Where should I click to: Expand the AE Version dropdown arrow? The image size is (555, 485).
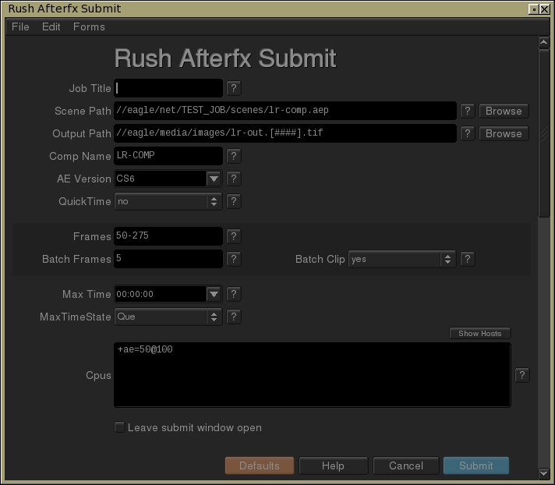coord(214,179)
